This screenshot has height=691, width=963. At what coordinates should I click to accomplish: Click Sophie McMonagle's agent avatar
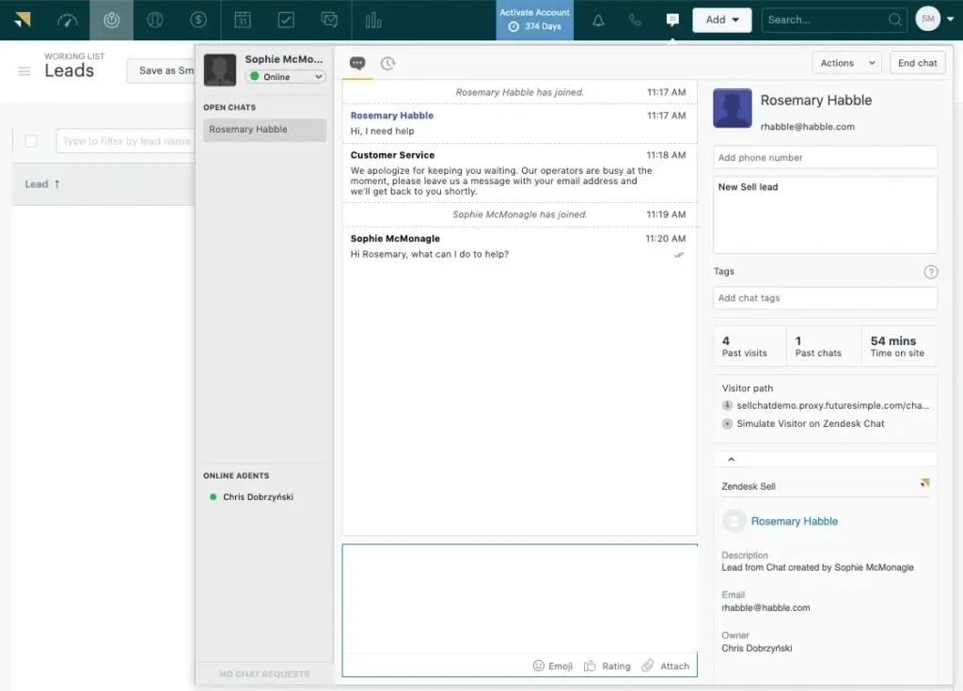220,70
